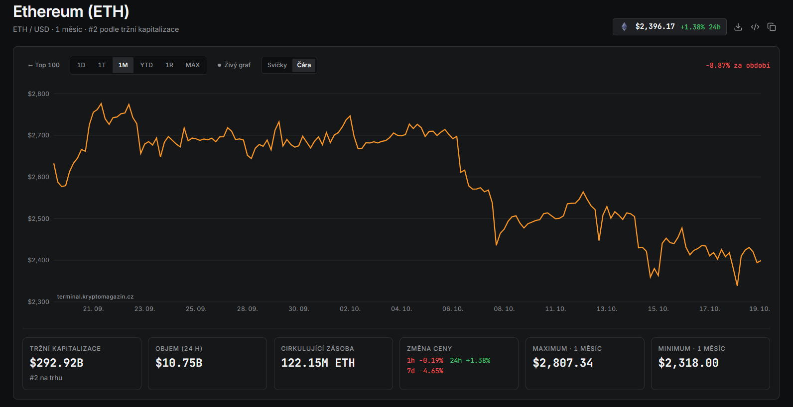Click the Cirkulující zásoba 122.15M ETH value
This screenshot has width=793, height=407.
tap(318, 363)
